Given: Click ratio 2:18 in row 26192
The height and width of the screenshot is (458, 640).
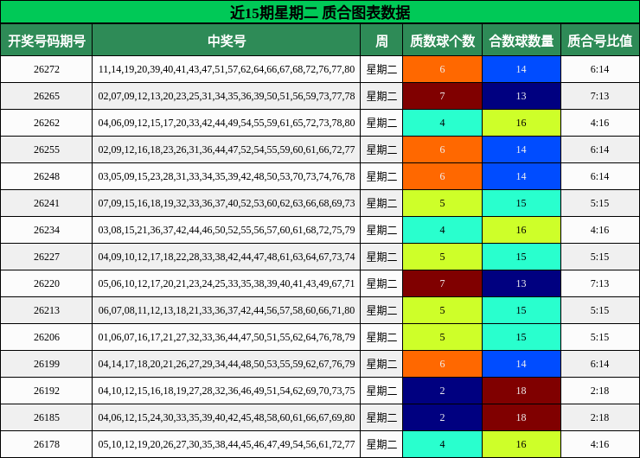Looking at the screenshot, I should (599, 391).
